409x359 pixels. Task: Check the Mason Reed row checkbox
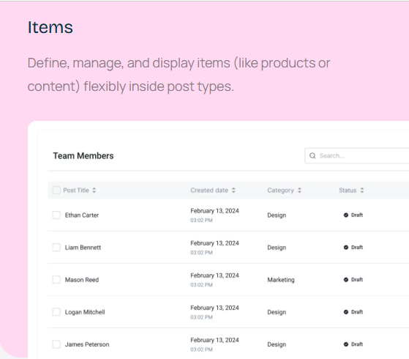pos(56,280)
